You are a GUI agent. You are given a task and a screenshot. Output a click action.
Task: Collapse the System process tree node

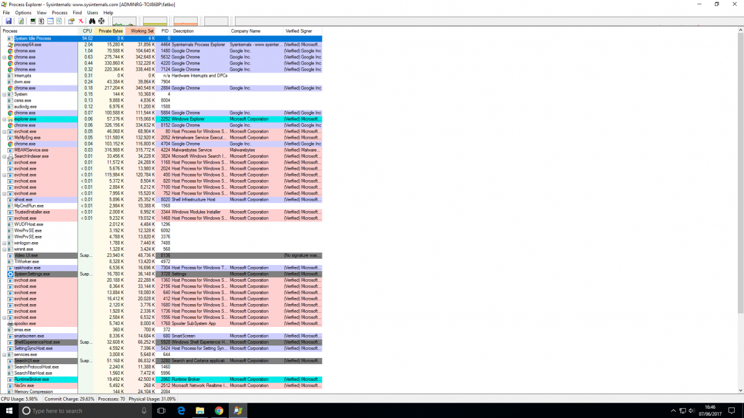4,94
